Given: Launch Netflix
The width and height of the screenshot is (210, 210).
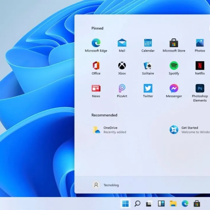Looking at the screenshot, I should click(x=200, y=68).
